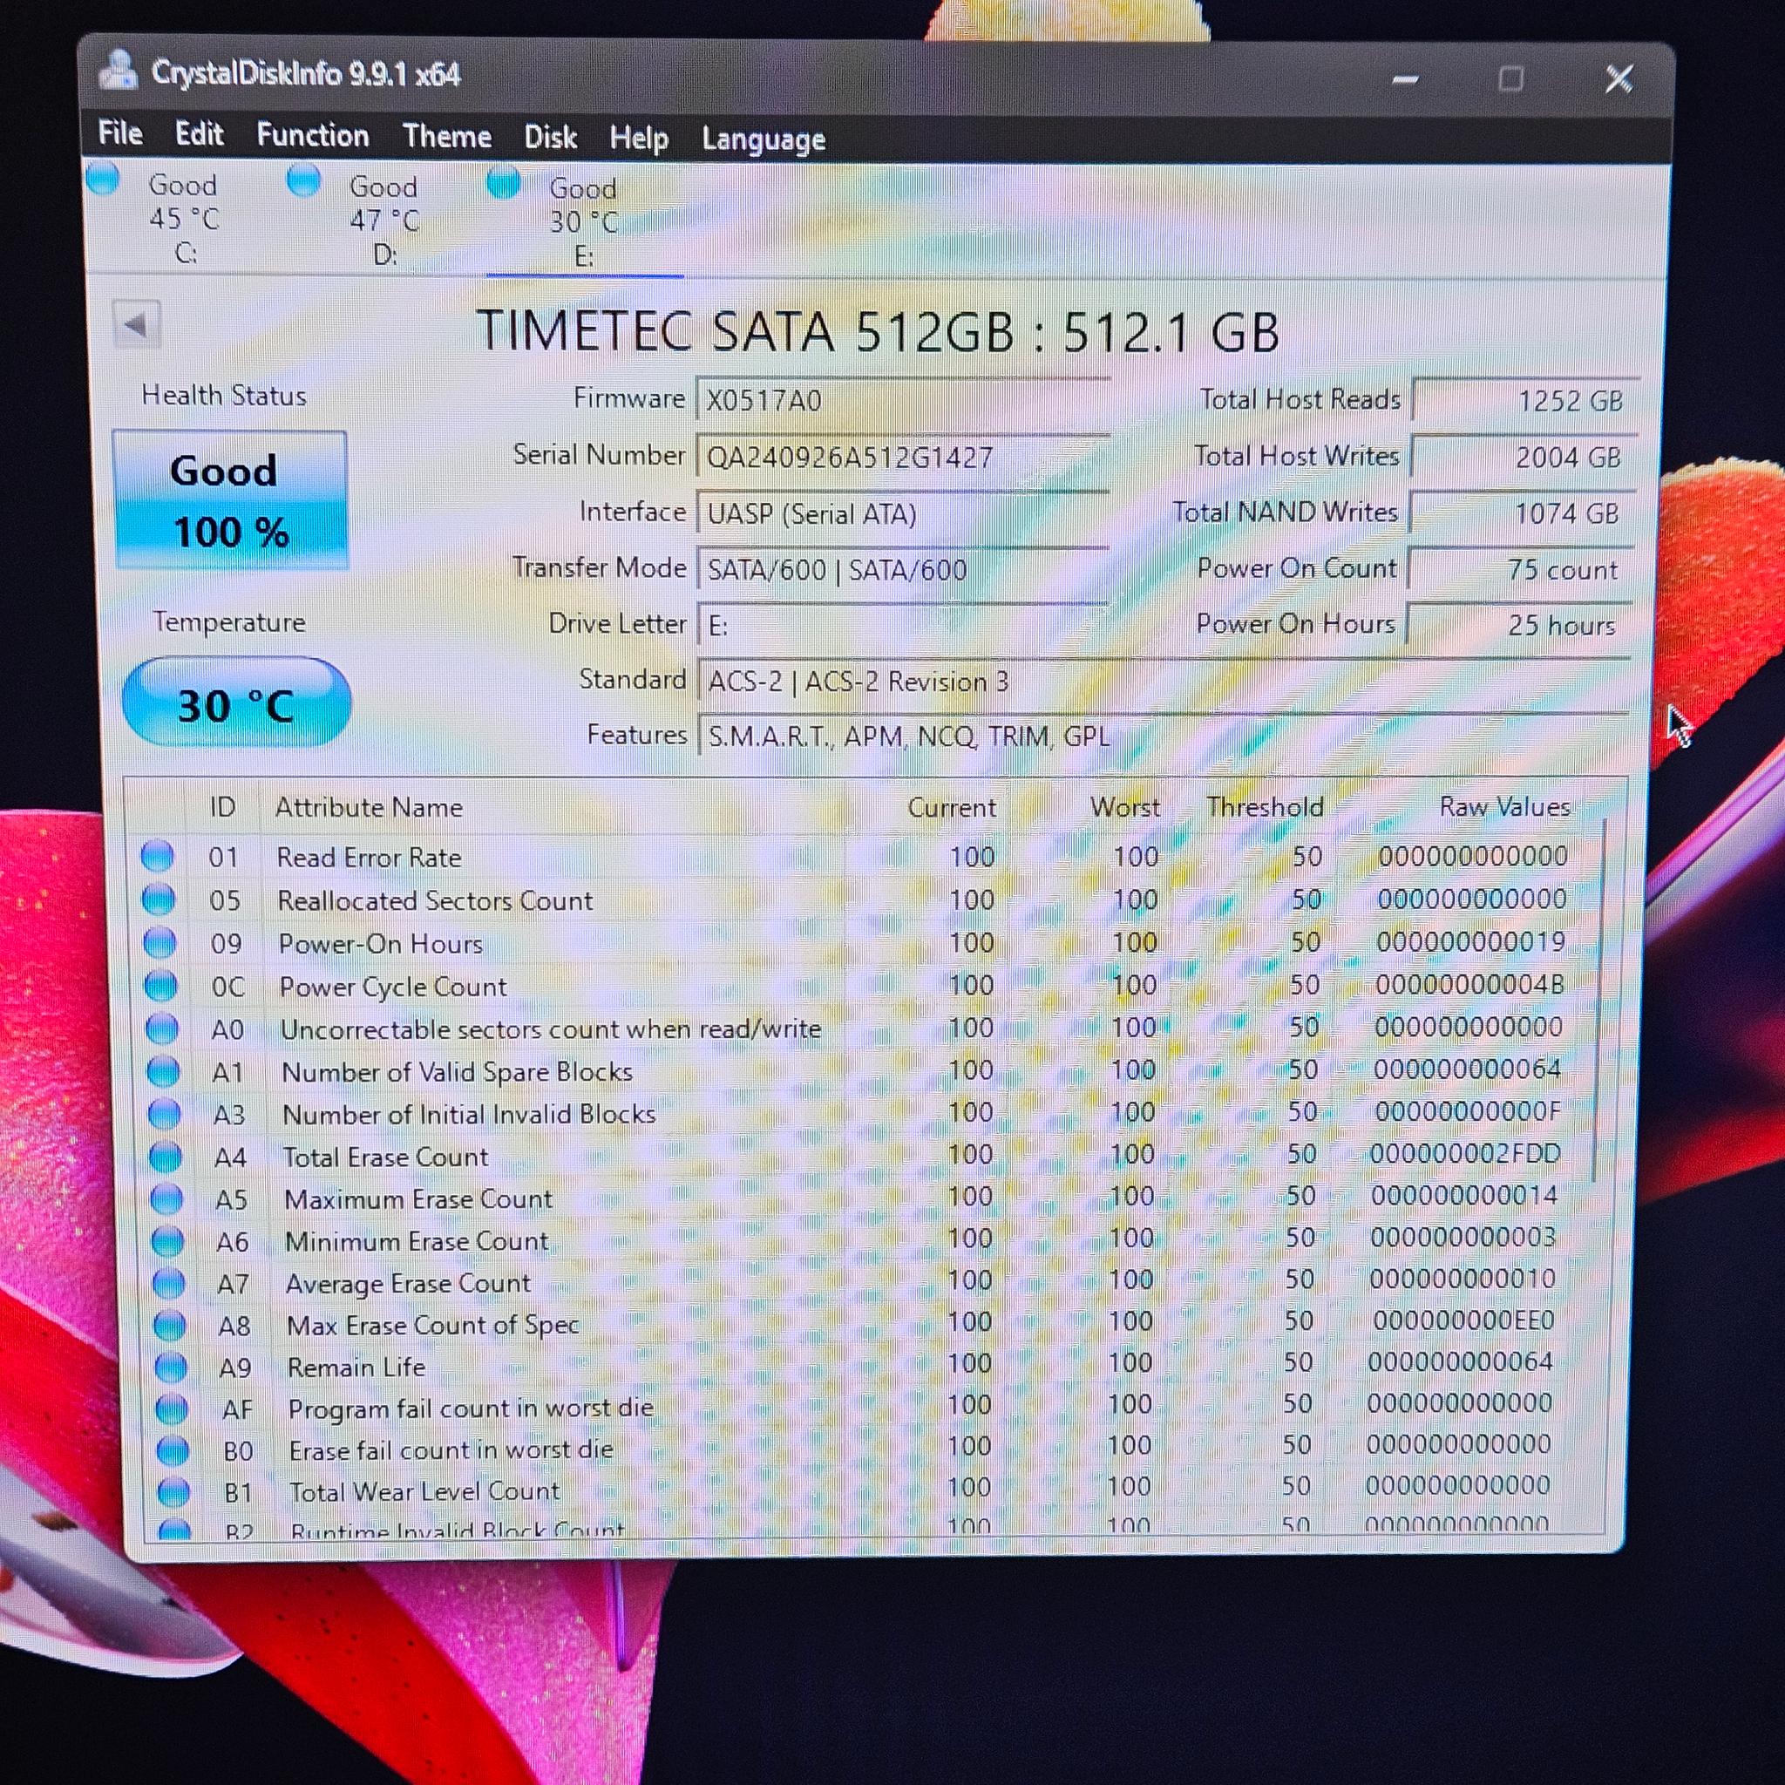Open the Edit menu

pyautogui.click(x=199, y=134)
